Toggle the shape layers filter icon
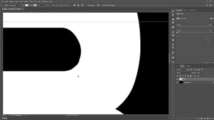214x120 pixels. (197, 70)
